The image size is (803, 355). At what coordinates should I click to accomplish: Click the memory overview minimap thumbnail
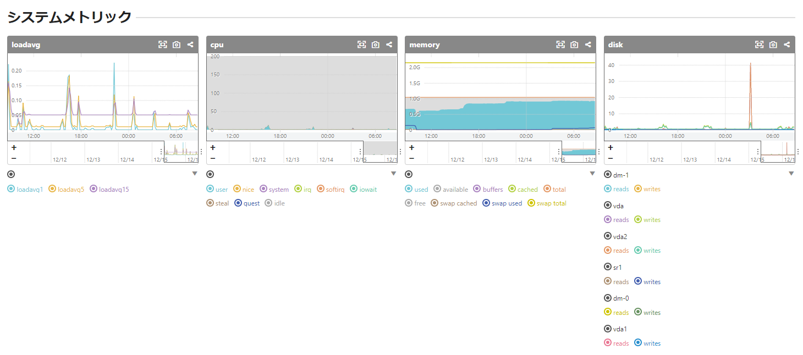(x=579, y=152)
